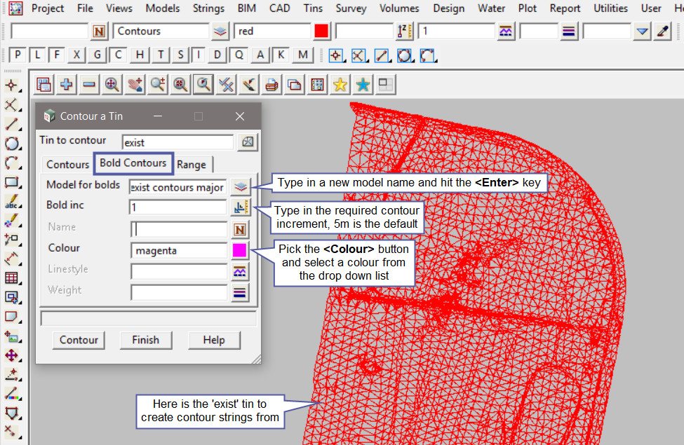Click the minus icon in view toolbar
This screenshot has width=684, height=445.
coord(89,85)
